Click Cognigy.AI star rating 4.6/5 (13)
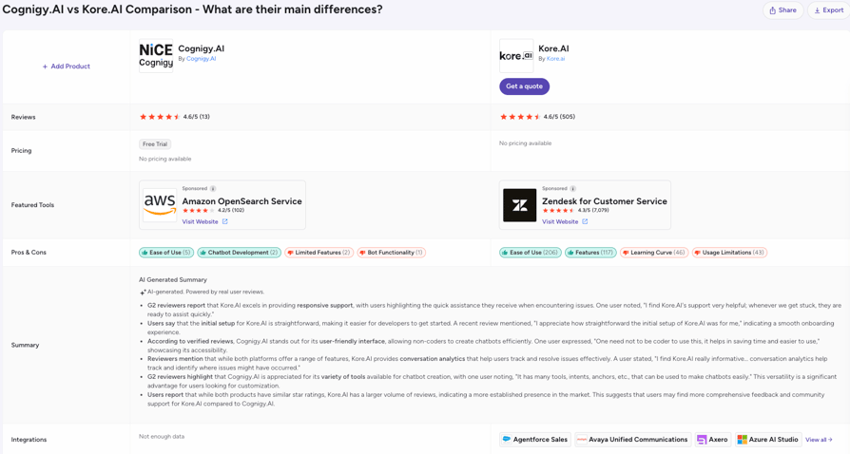 point(175,117)
